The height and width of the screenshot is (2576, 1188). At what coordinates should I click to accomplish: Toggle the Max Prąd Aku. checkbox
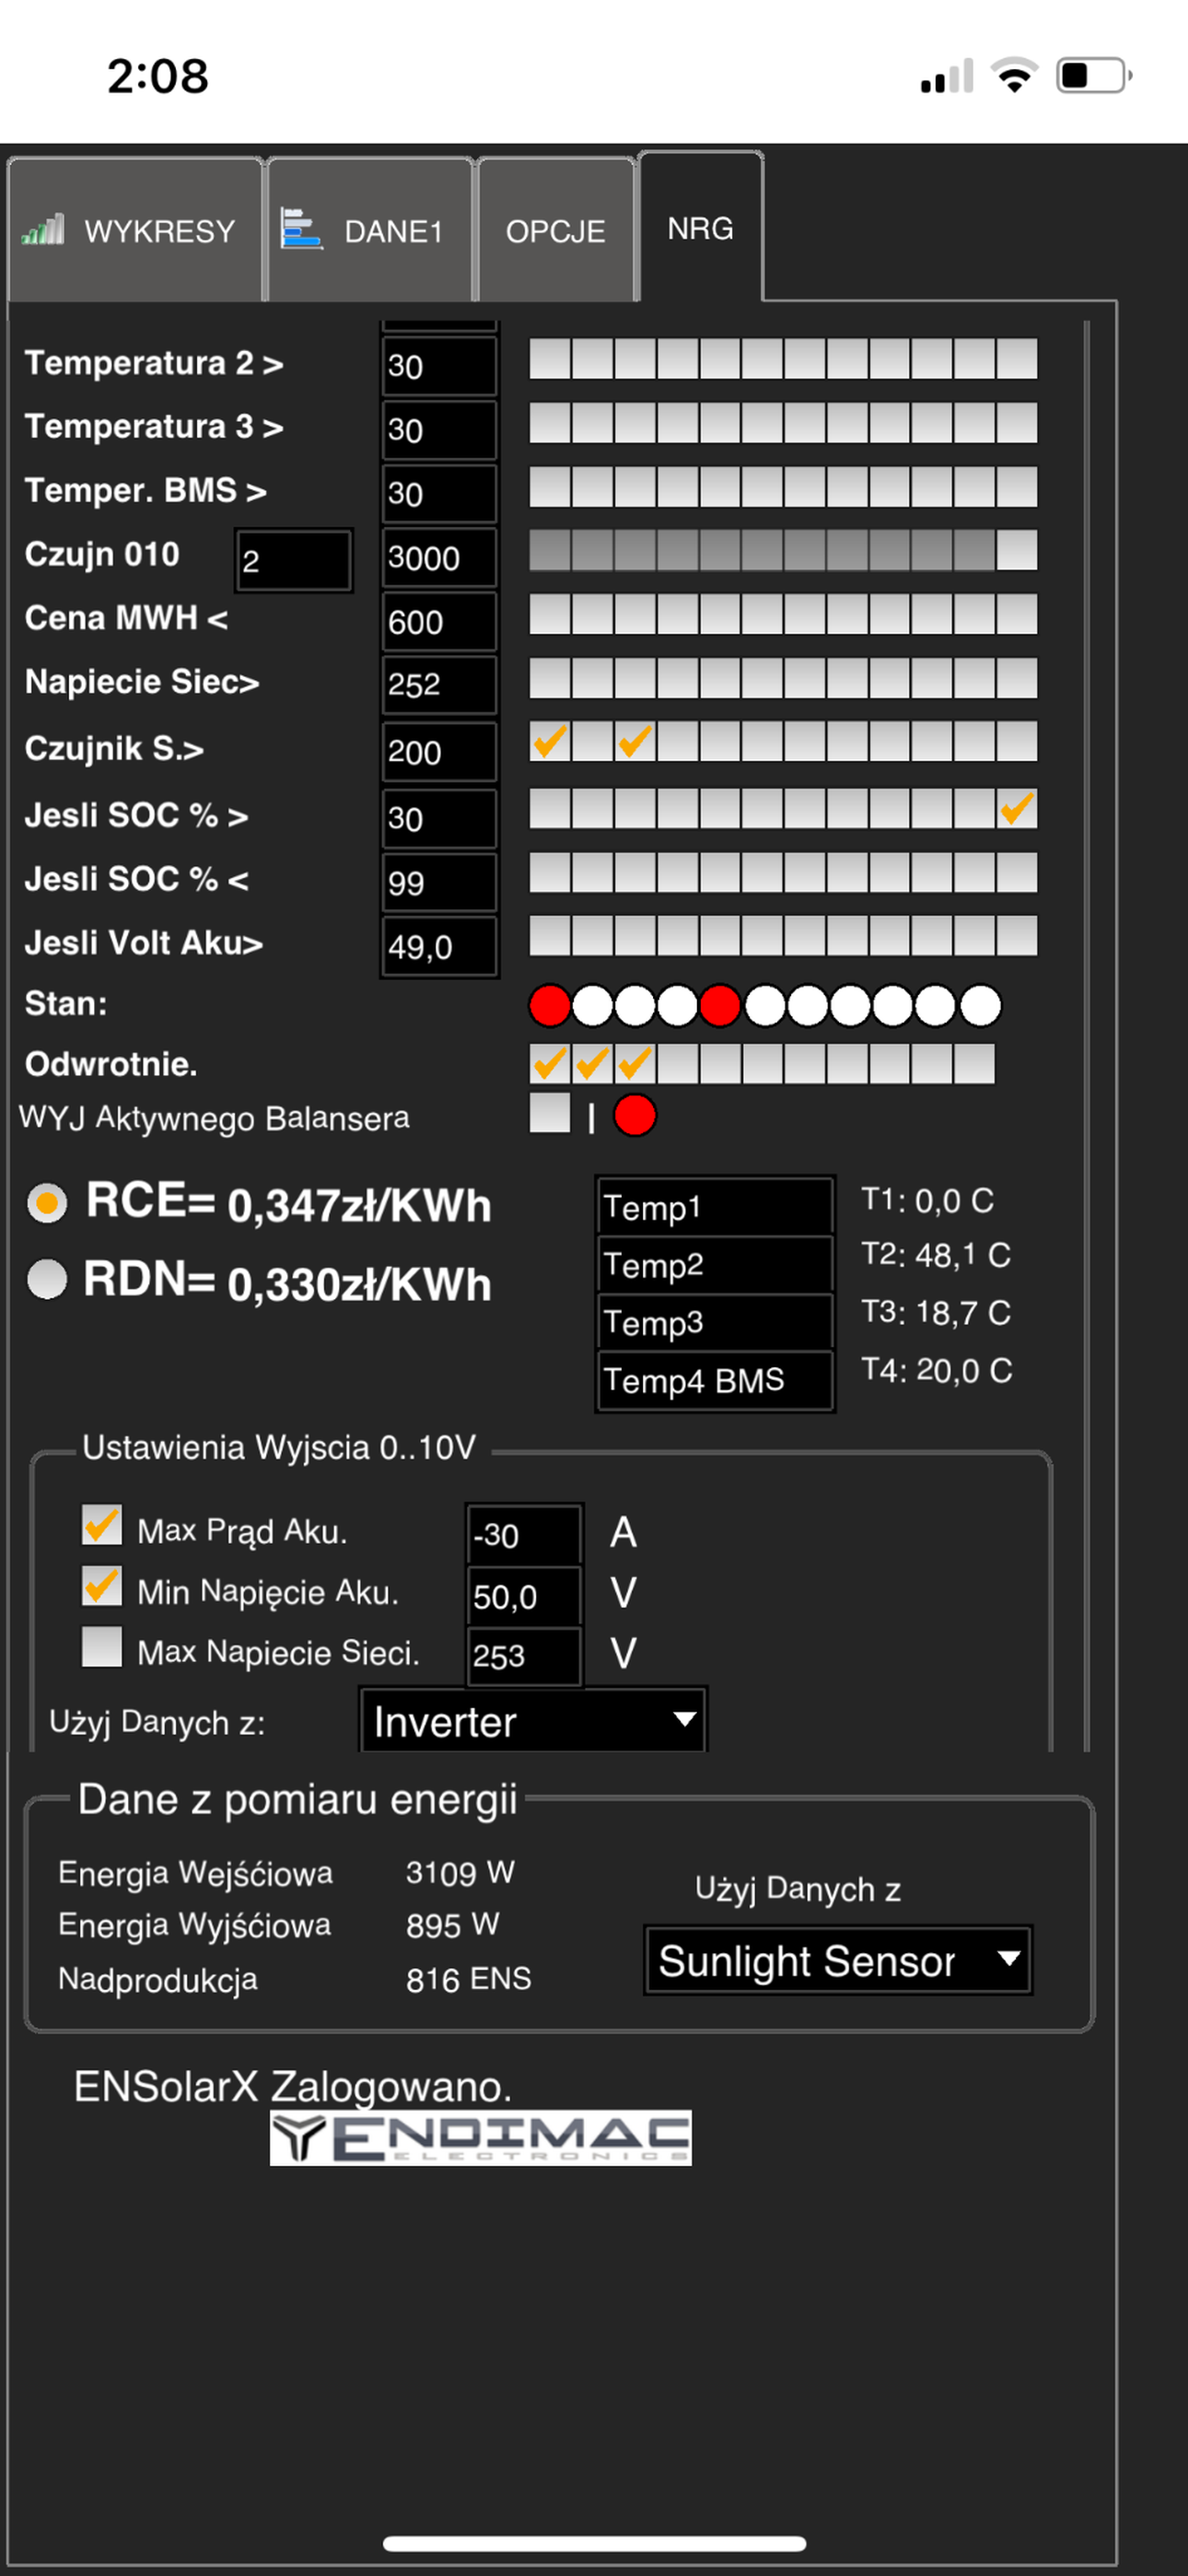[102, 1525]
